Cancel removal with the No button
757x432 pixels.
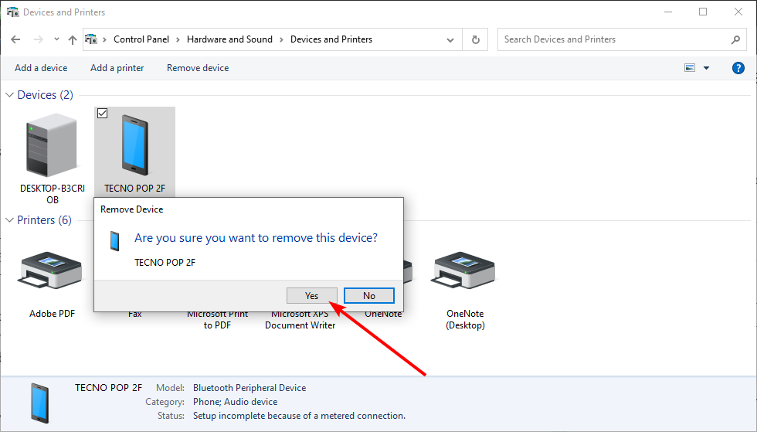(369, 296)
